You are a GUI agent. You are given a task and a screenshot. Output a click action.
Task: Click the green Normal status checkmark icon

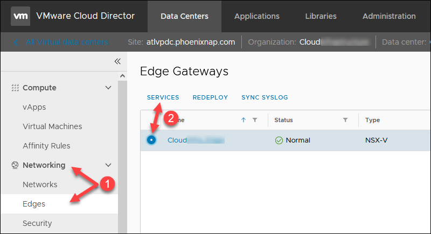pyautogui.click(x=279, y=140)
